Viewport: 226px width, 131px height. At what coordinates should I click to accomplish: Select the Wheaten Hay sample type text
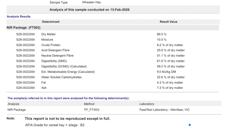coord(91,2)
